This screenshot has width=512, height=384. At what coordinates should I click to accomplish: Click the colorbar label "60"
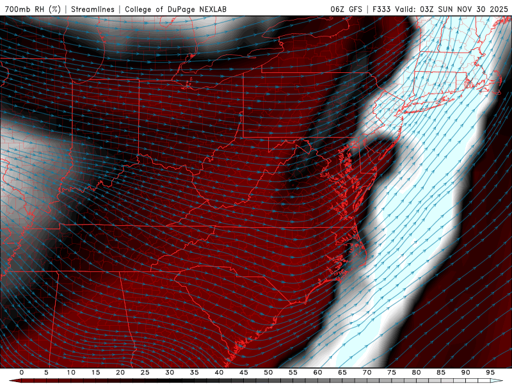317,372
